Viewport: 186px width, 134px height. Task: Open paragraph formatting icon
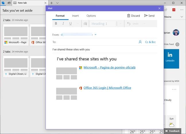click(85, 24)
